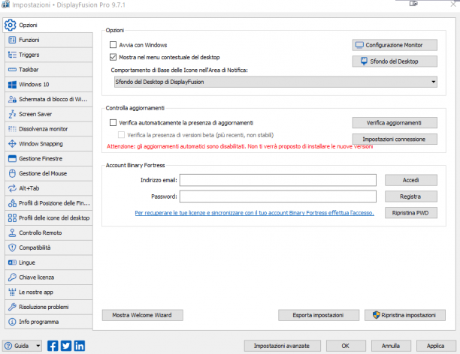Click Ripristina PWD button
This screenshot has width=460, height=354.
411,213
